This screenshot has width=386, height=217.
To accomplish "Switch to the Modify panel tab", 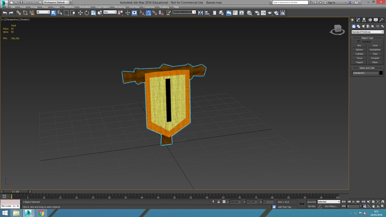I will (x=358, y=20).
